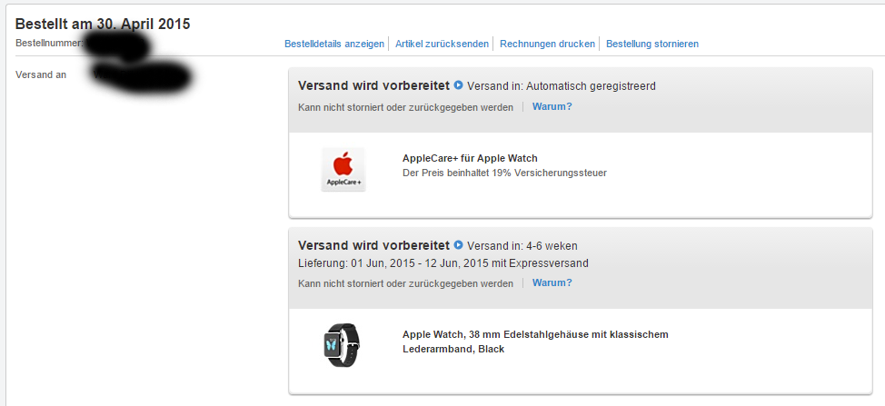Click blue arrow icon beside Apple Watch shipment status
The image size is (885, 406).
[x=458, y=245]
